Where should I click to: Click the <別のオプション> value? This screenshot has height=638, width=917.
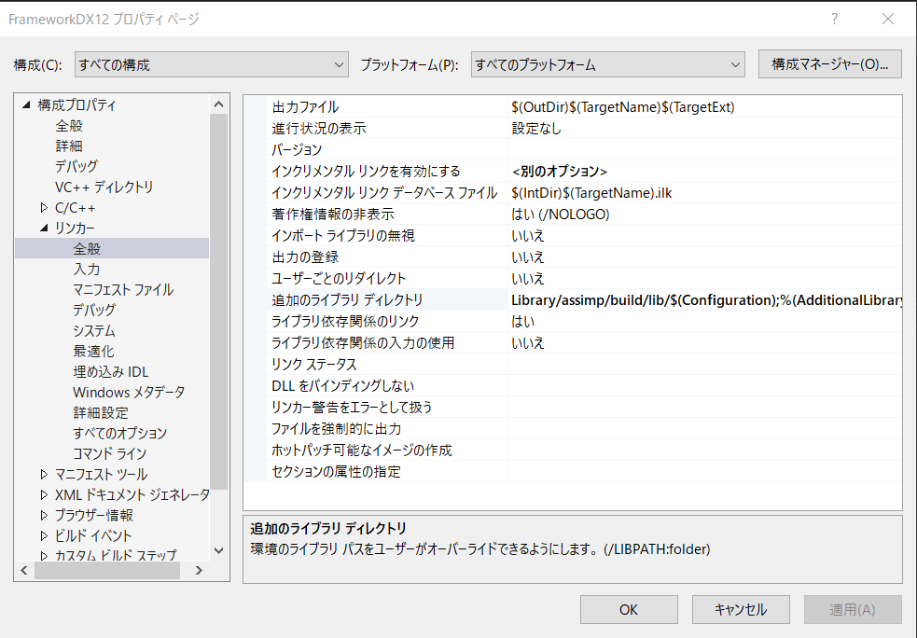click(560, 172)
